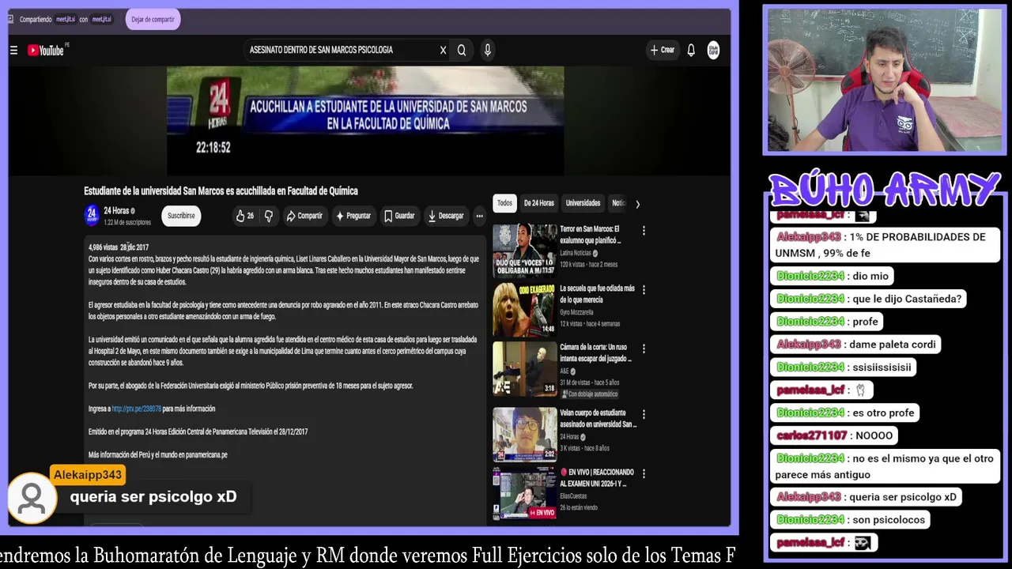Viewport: 1012px width, 569px height.
Task: Click chat message '1% DE PROBABILIDADES DE UNMSM'
Action: [885, 244]
